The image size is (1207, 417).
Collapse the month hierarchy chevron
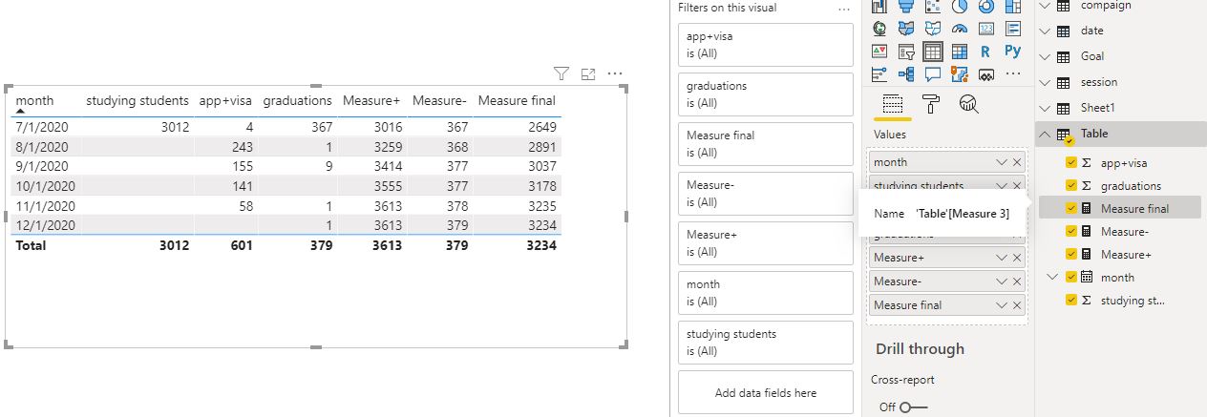(x=1054, y=278)
